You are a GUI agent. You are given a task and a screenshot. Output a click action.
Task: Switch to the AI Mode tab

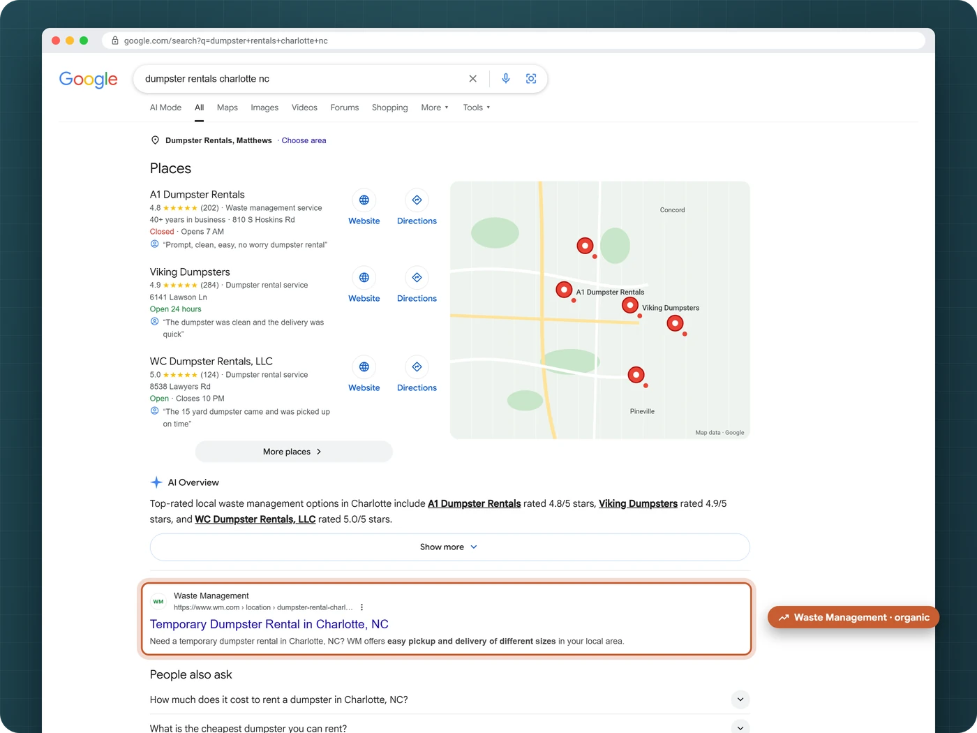pos(165,108)
